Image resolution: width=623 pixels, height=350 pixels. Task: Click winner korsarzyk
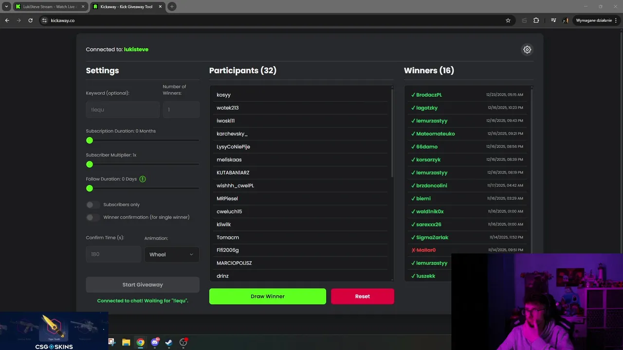pos(428,159)
